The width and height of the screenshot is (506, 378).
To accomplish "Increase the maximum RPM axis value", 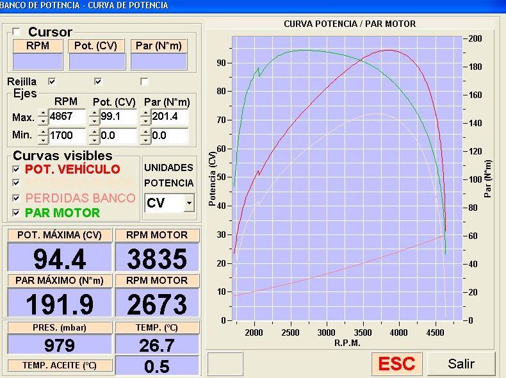I will [43, 114].
